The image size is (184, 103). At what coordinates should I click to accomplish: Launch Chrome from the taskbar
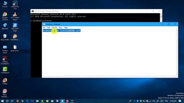point(22,101)
